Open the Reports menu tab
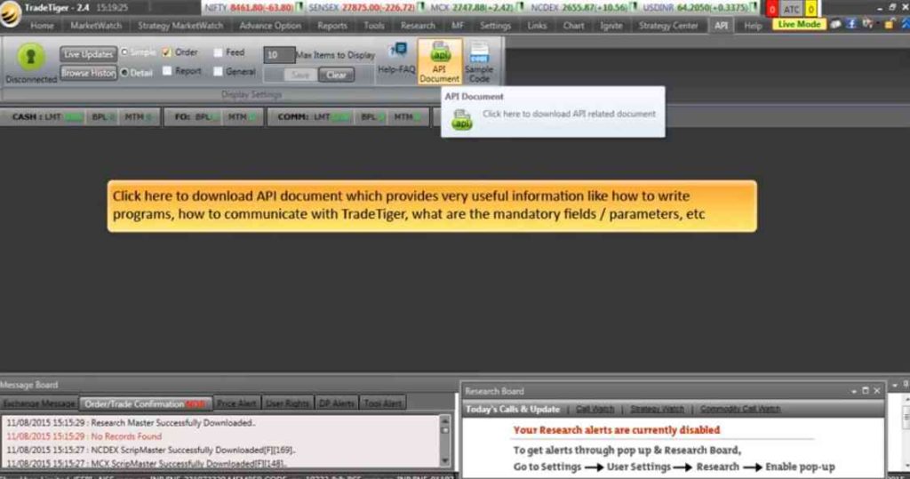This screenshot has height=479, width=910. tap(332, 26)
